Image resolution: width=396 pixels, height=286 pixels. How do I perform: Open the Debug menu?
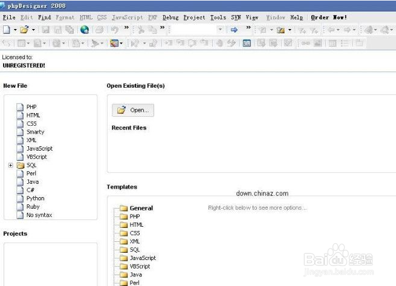[x=170, y=18]
